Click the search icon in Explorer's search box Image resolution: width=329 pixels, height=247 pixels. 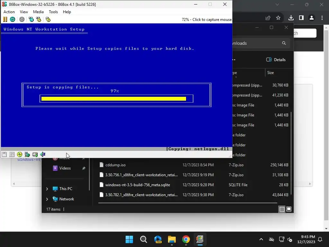click(284, 43)
